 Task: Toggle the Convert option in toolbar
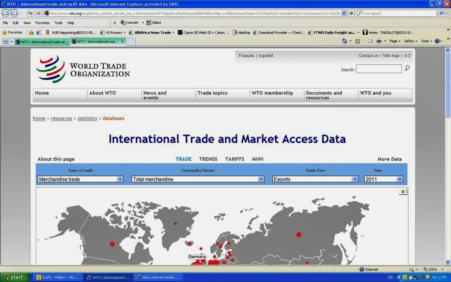point(131,22)
